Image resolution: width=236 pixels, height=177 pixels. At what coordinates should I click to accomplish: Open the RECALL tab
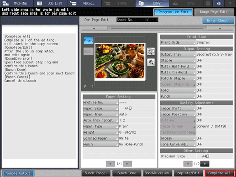[x=84, y=3]
